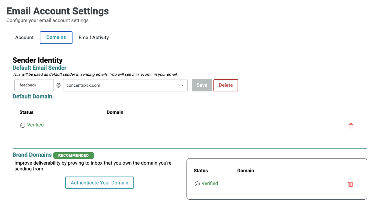Click the feedback sender name input field

coord(34,85)
